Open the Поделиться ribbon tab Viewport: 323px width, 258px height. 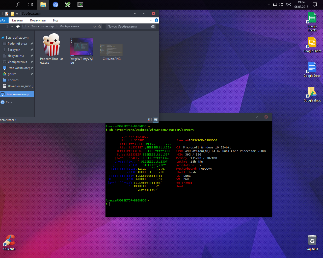[x=38, y=20]
